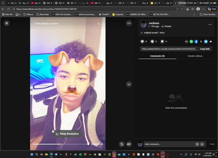Save the video with the bookmark icon
This screenshot has height=158, width=218.
pos(162,41)
